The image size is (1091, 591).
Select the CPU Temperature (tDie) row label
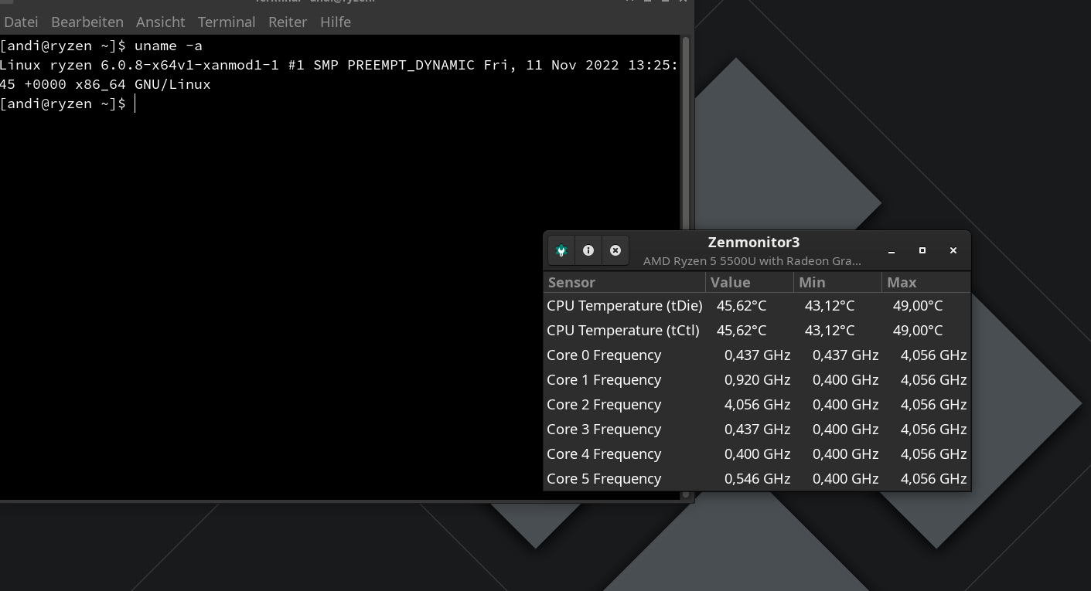[625, 306]
